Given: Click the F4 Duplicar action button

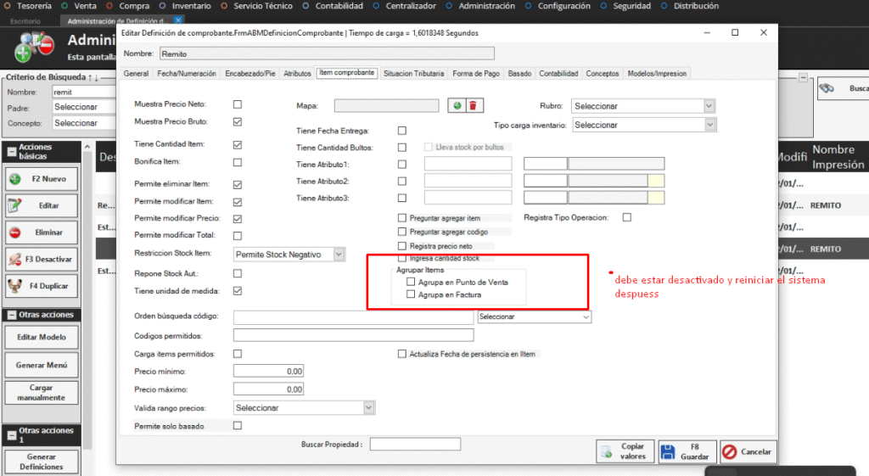Looking at the screenshot, I should (45, 285).
